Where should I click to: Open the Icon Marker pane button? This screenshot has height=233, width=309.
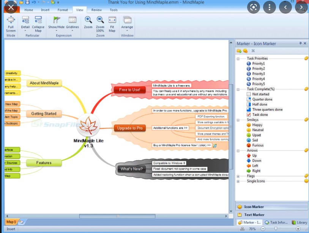271,207
